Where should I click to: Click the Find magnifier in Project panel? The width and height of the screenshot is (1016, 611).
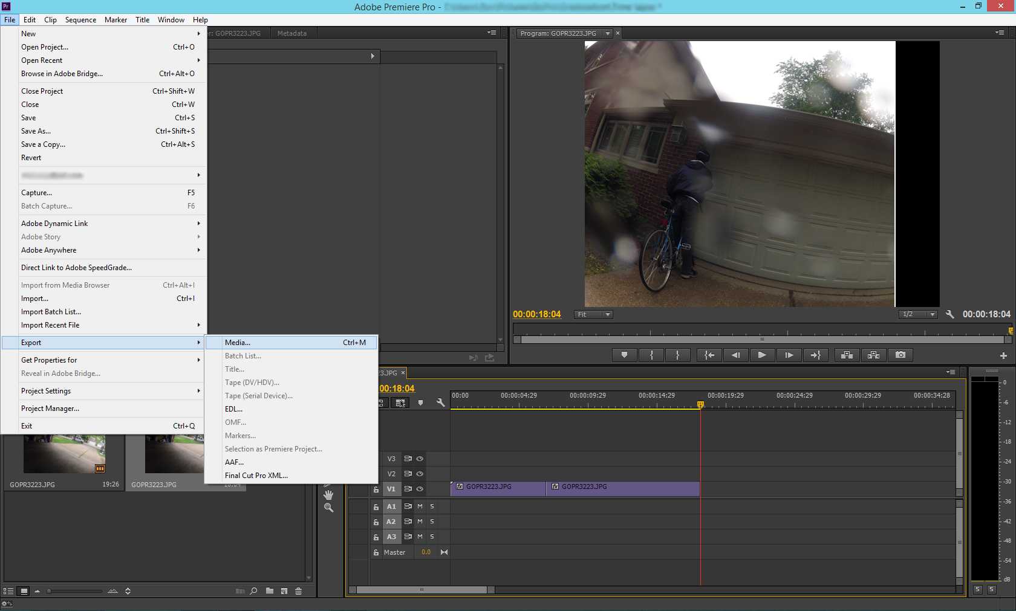[x=254, y=591]
